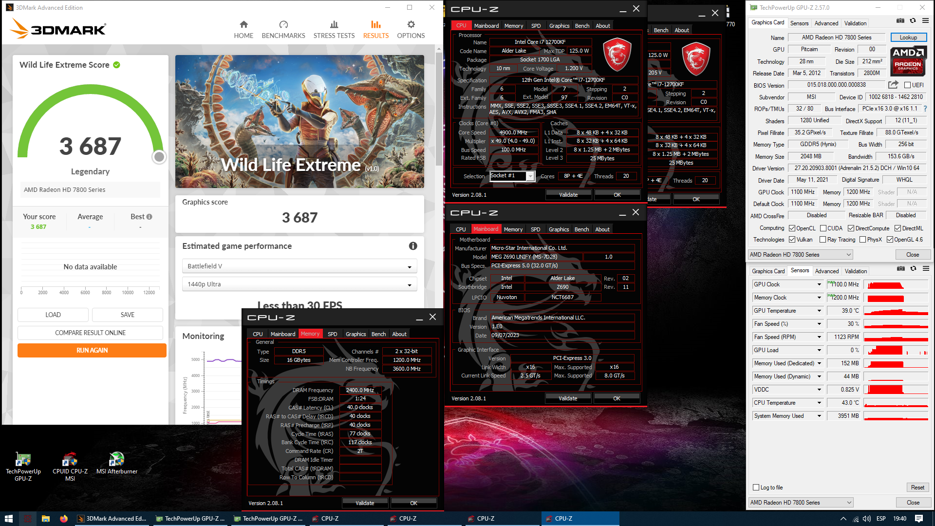Click Wild Life Extreme banner image
Viewport: 935px width, 526px height.
[x=299, y=121]
